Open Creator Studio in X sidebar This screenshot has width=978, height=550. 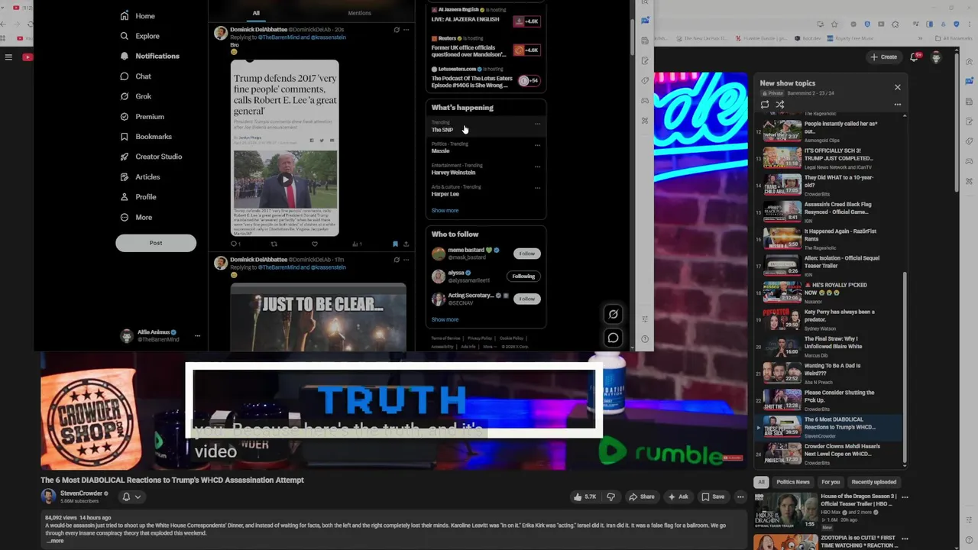pos(151,157)
